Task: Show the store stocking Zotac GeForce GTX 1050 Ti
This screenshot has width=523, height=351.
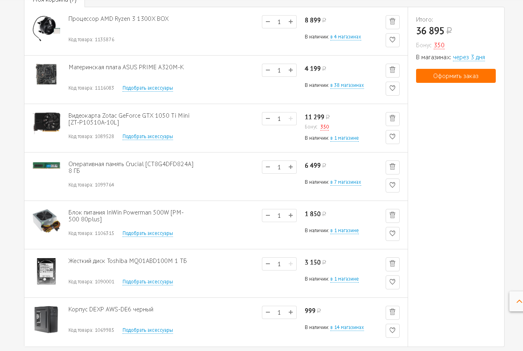Action: tap(344, 138)
